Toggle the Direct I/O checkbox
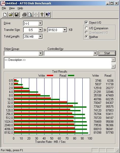The height and width of the screenshot is (153, 120). click(86, 23)
